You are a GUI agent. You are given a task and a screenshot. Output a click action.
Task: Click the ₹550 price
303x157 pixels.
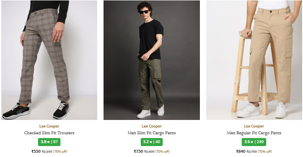coord(36,152)
